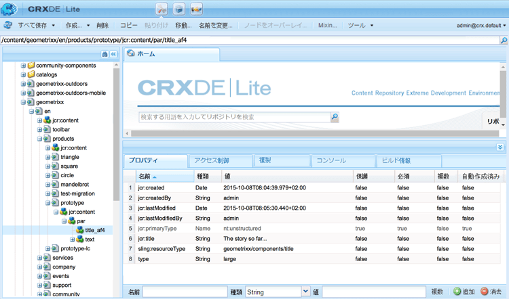Click the circle page icon
Viewport: 509px width, 299px height.
coord(55,175)
